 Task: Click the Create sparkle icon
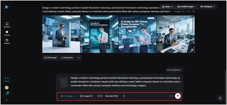click(x=7, y=33)
